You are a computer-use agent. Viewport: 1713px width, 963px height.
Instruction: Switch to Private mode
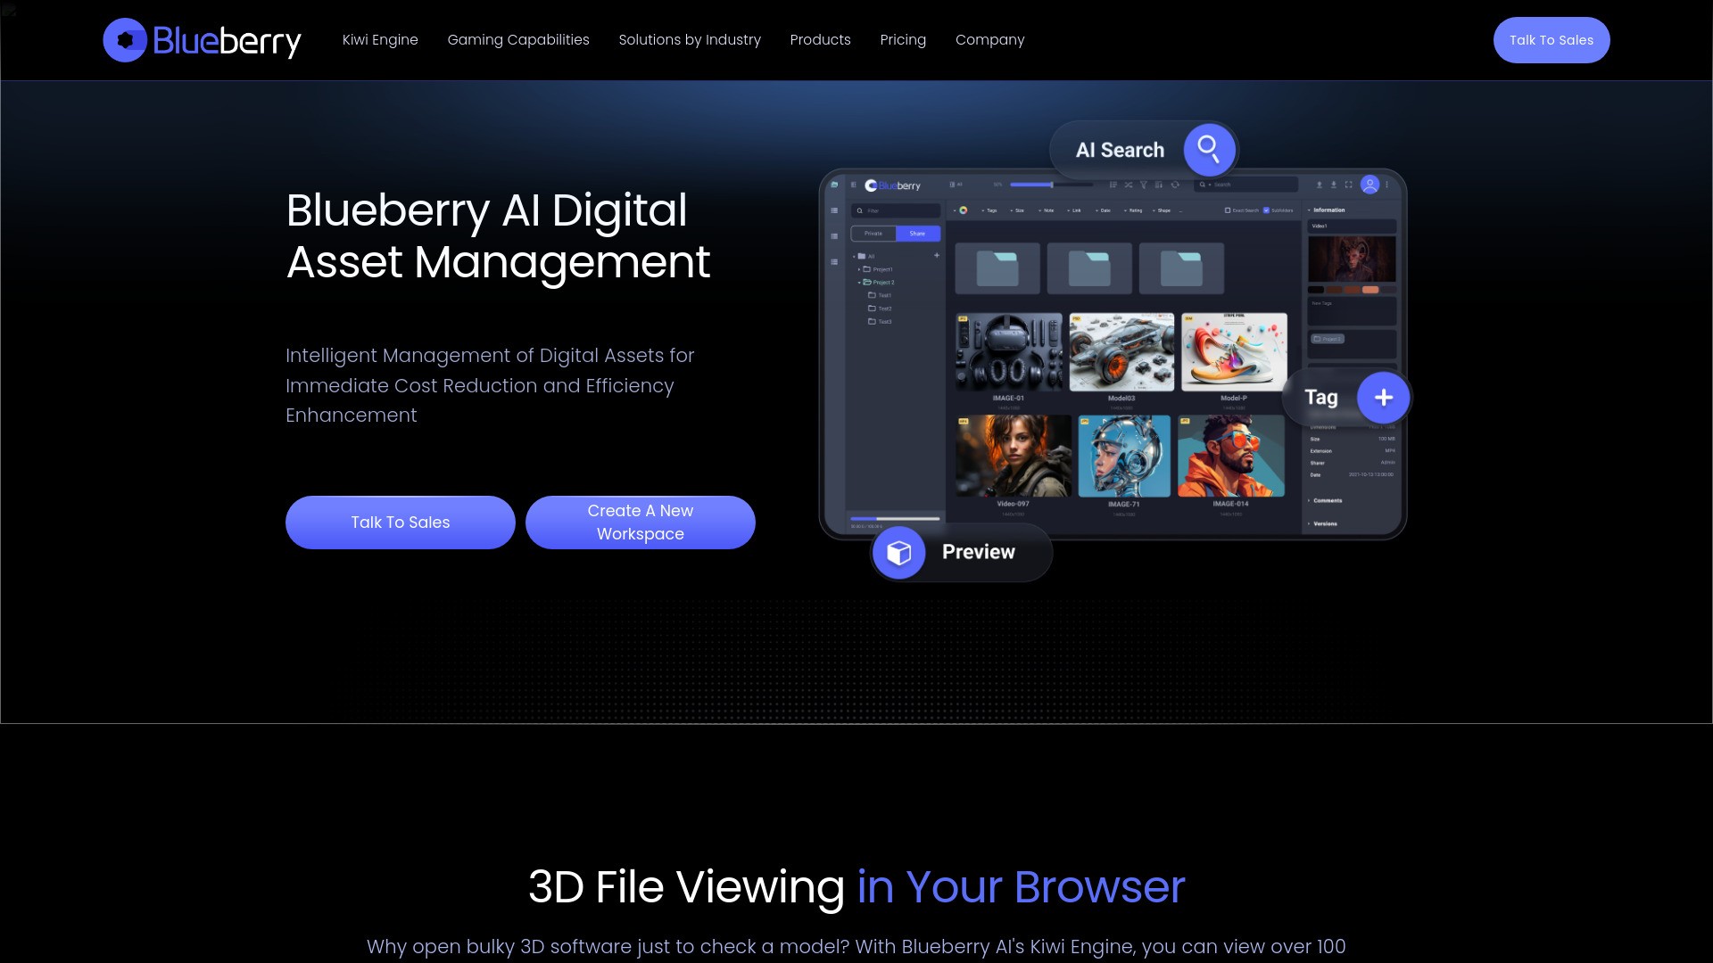tap(873, 234)
